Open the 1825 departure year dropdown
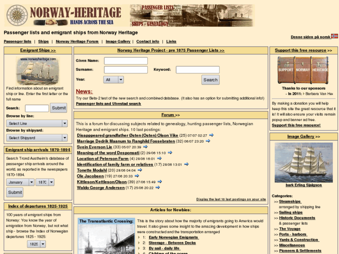This screenshot has width=339, height=254. click(36, 244)
